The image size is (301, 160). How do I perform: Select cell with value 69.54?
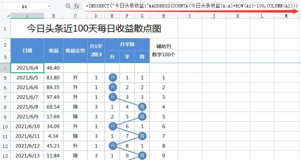tap(53, 107)
